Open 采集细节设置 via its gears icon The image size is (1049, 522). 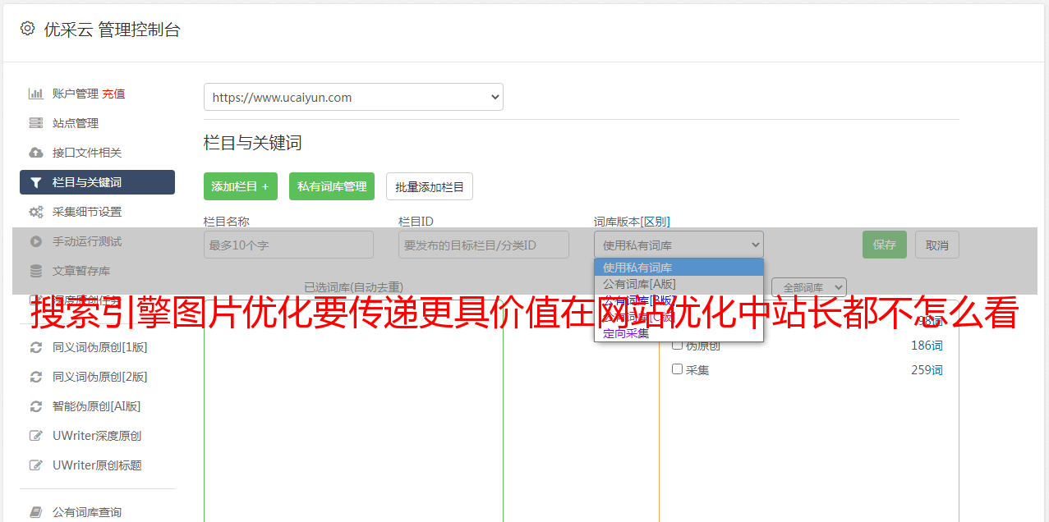tap(36, 212)
